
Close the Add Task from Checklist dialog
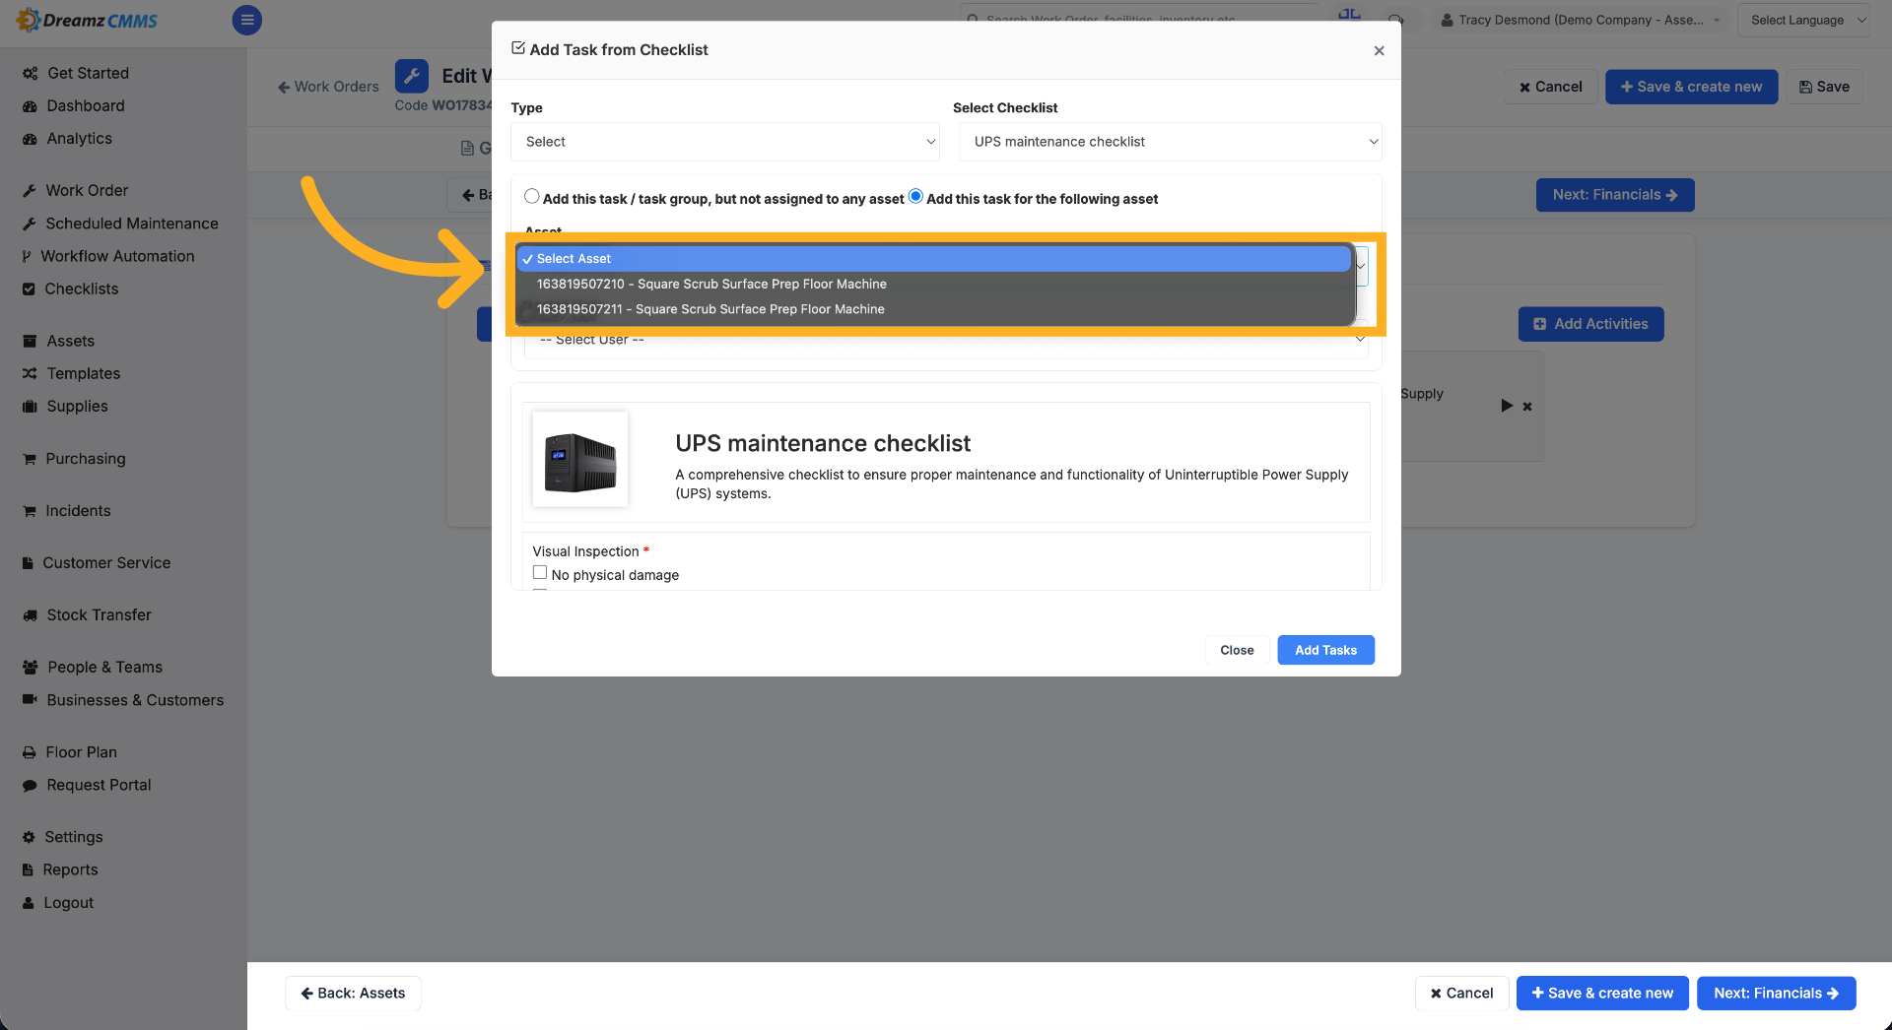coord(1379,50)
